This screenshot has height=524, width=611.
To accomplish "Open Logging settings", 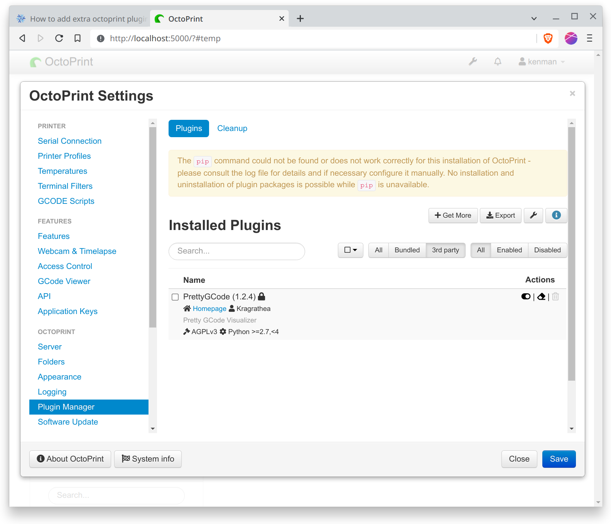I will [52, 392].
